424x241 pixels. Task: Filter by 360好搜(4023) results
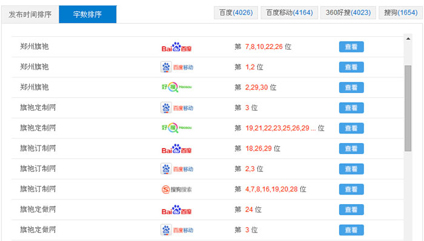pyautogui.click(x=348, y=13)
